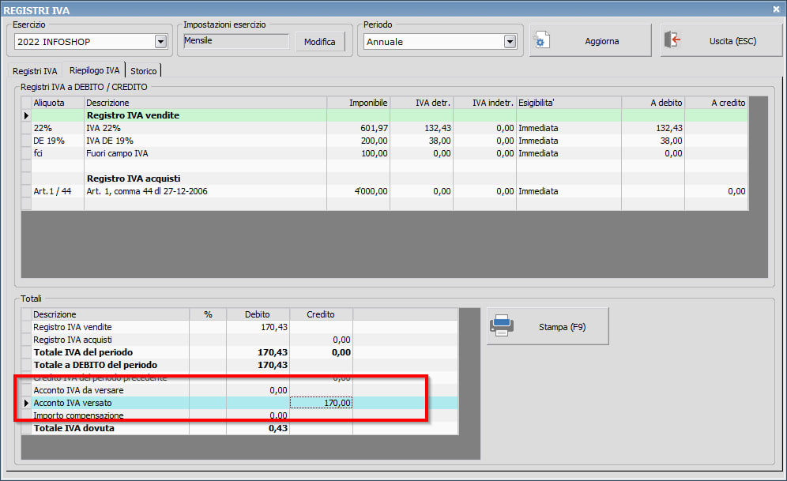The image size is (787, 481).
Task: Click the 601,97 imponibile value
Action: [x=374, y=129]
